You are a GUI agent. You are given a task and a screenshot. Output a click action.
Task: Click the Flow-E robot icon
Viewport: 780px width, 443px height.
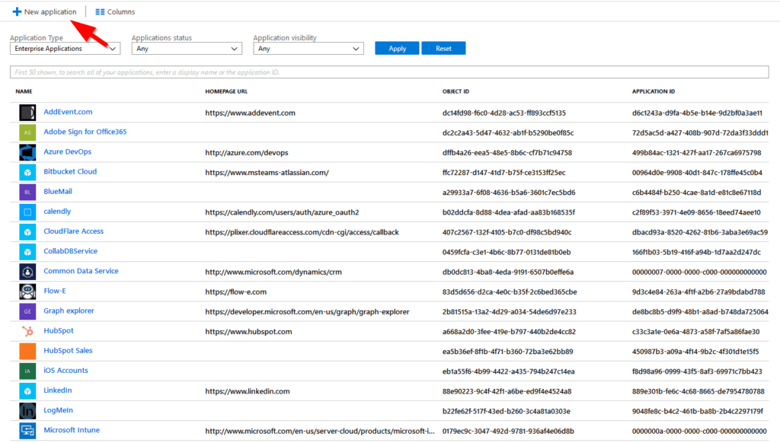coord(27,292)
